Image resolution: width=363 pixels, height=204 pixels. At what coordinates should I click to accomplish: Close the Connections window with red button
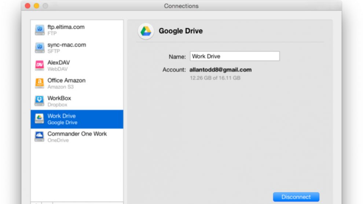27,6
